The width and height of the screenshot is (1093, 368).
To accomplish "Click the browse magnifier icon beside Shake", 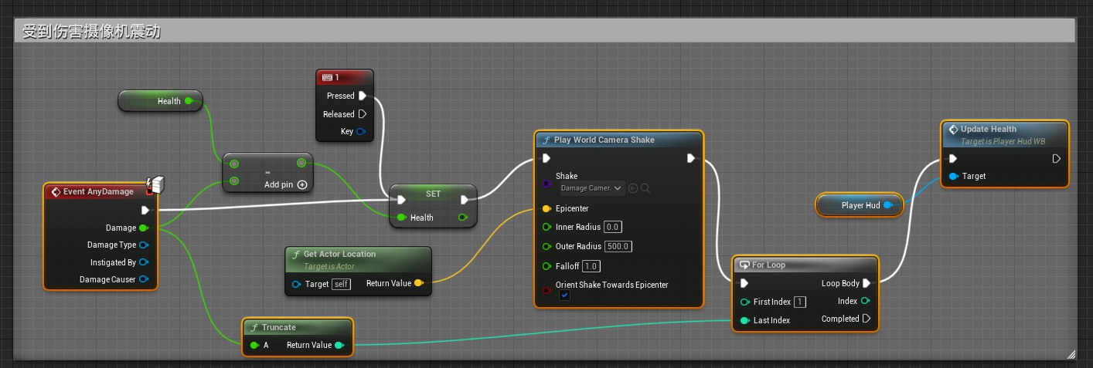I will 645,188.
